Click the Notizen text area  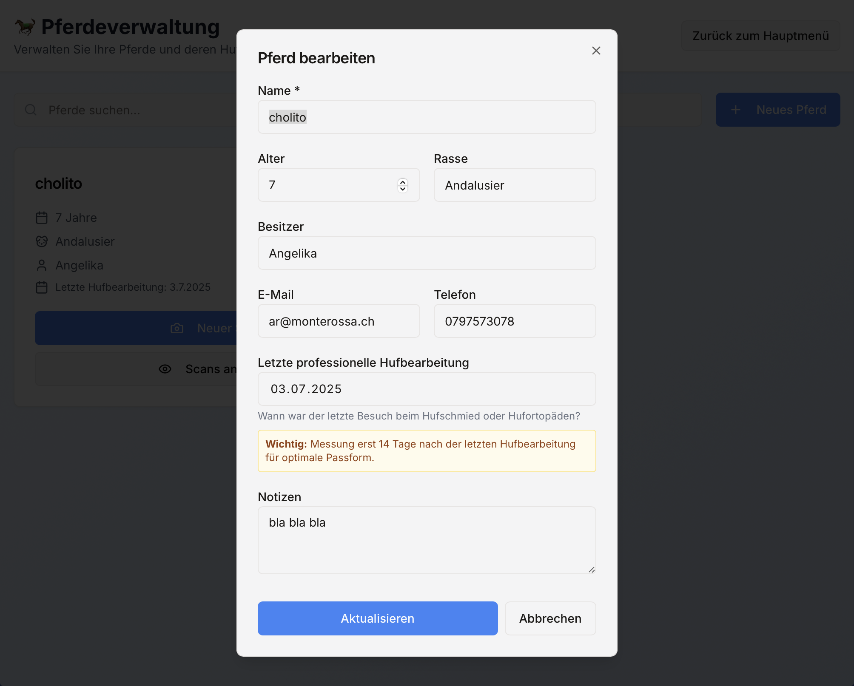pos(426,540)
